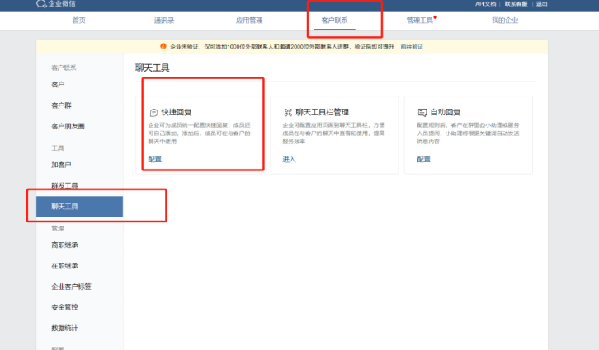Select the 客户联系 tab
599x350 pixels.
tap(334, 19)
